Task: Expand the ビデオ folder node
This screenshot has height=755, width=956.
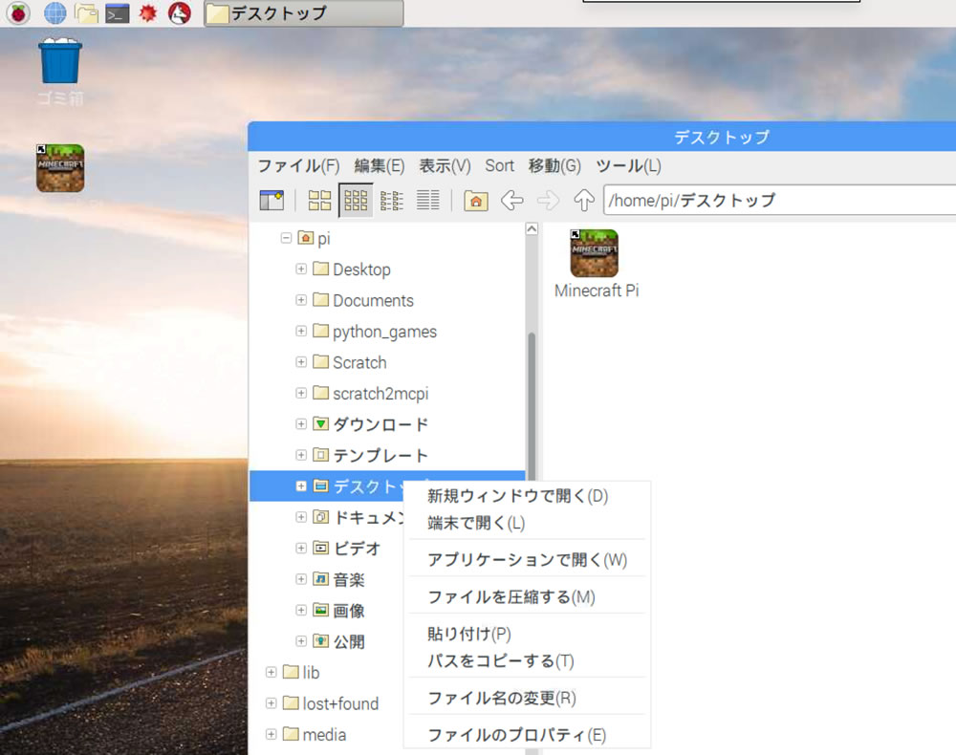Action: [x=301, y=548]
